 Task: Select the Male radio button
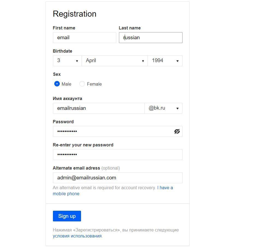pos(57,84)
